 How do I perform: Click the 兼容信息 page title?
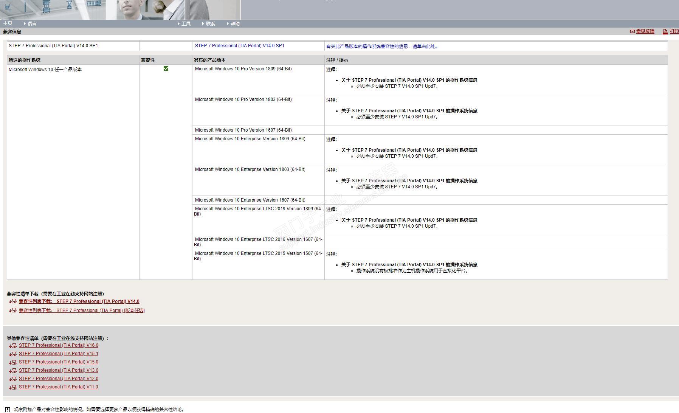pyautogui.click(x=12, y=32)
